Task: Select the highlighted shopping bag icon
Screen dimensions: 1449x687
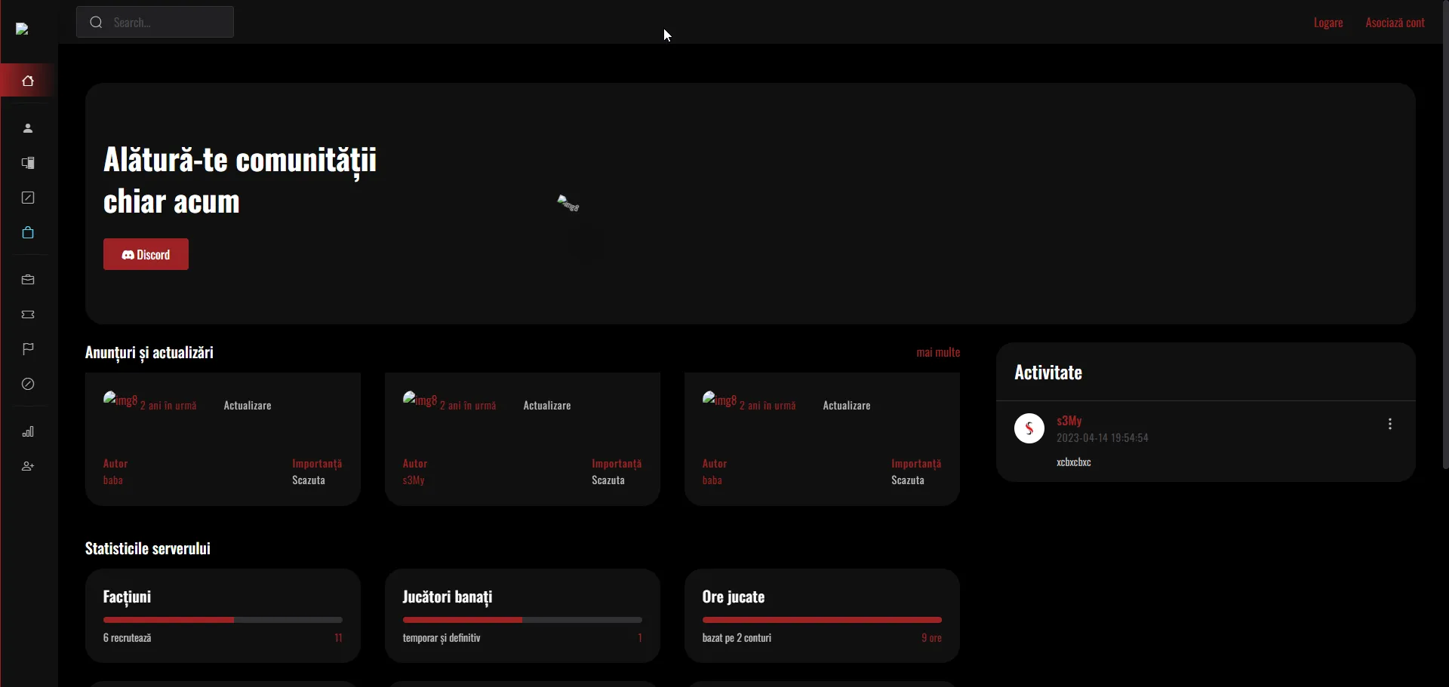Action: click(x=28, y=232)
